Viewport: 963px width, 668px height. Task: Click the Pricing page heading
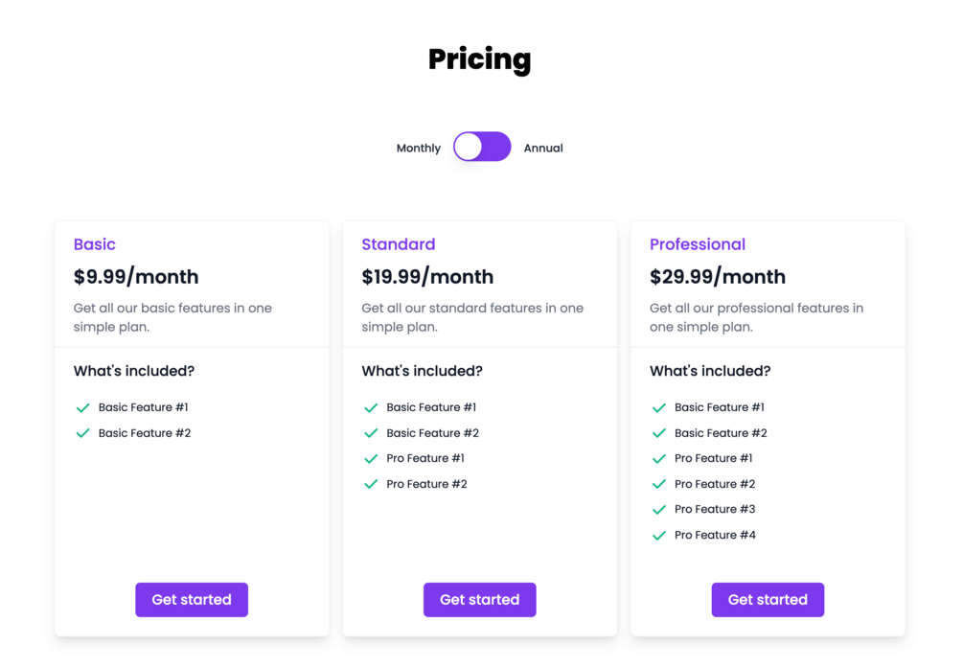click(x=479, y=59)
